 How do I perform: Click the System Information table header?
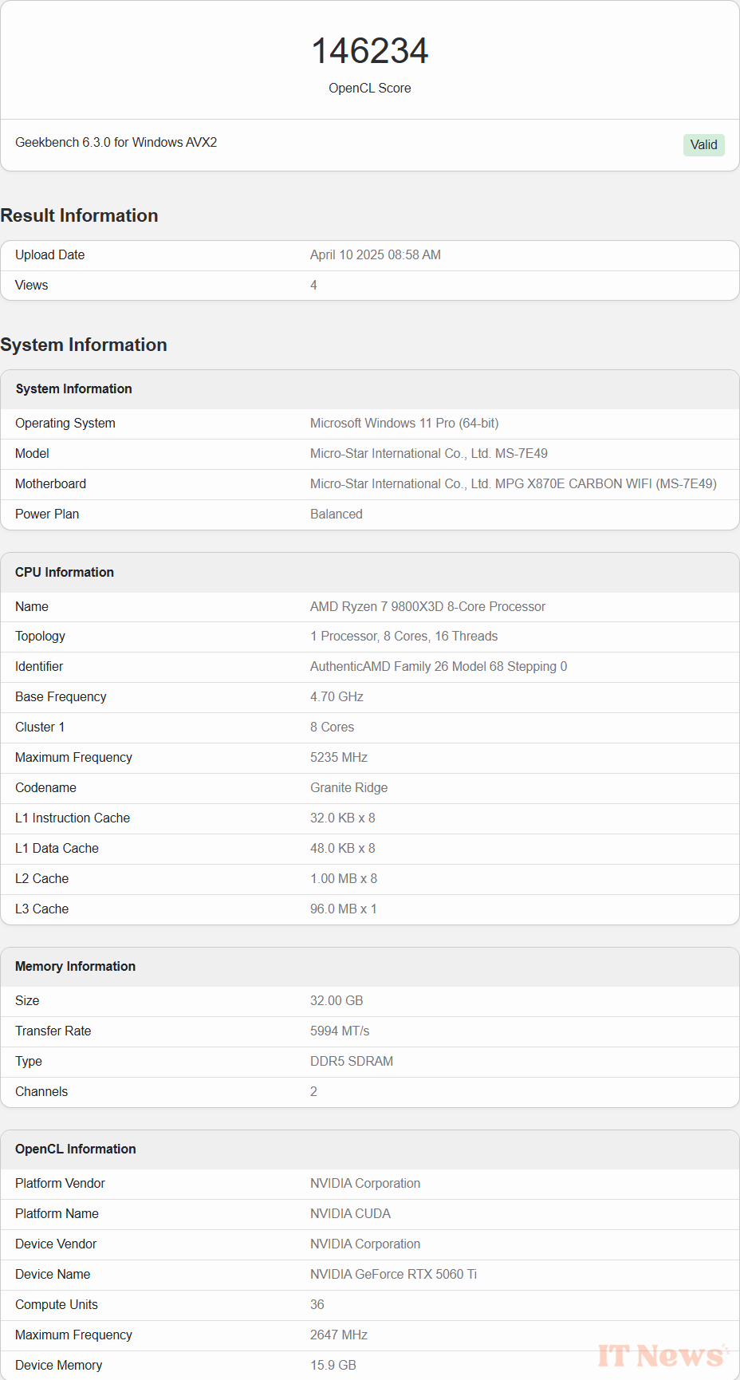click(x=370, y=389)
